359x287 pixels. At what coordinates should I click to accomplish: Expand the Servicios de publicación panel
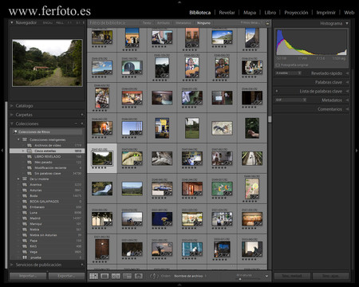[12, 265]
